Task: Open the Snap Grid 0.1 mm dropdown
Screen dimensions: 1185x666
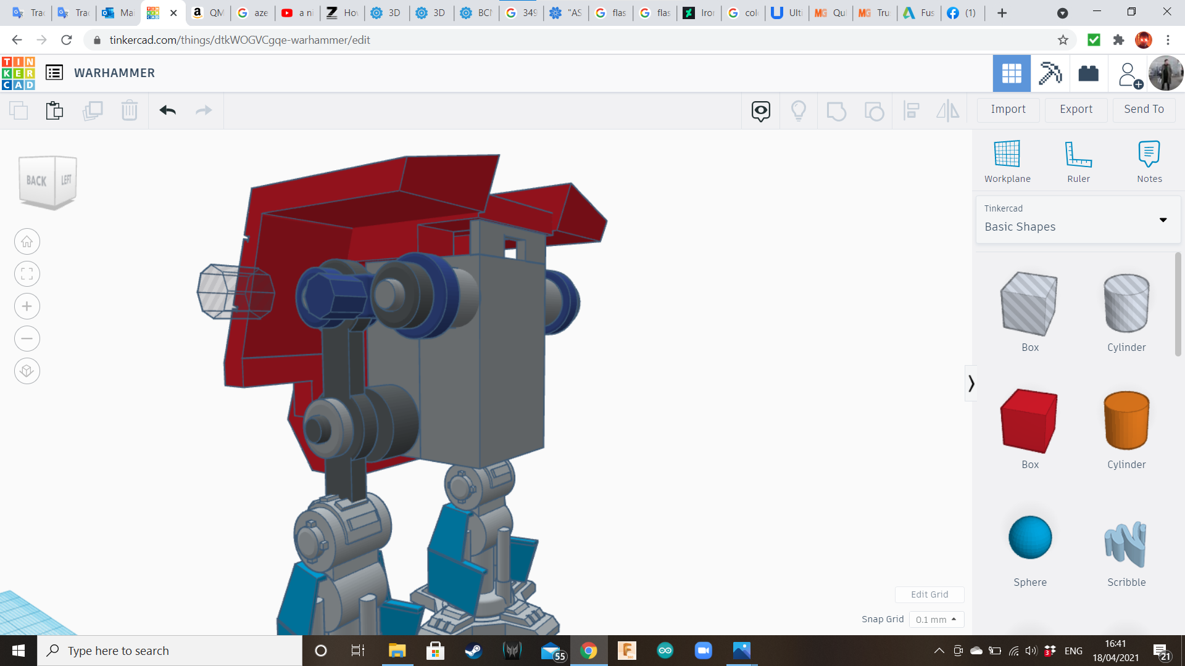Action: click(x=936, y=620)
